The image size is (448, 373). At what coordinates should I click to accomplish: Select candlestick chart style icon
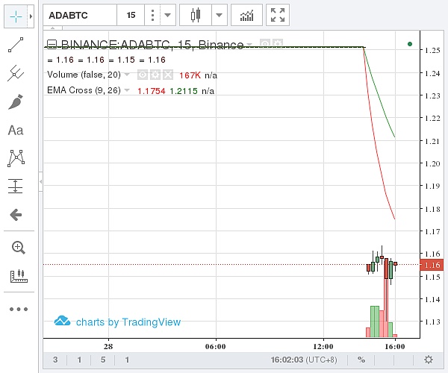pos(196,15)
